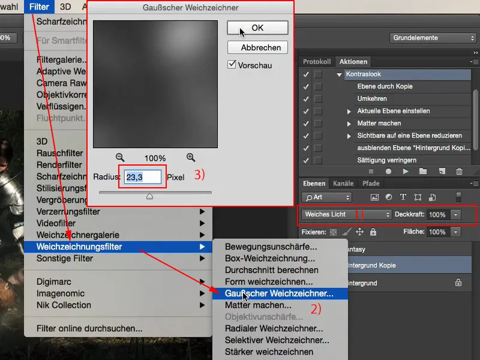Start recording with the round record icon
The image size is (480, 360).
point(388,172)
